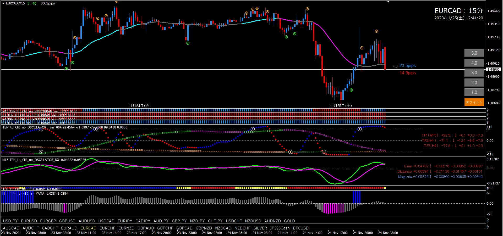Viewport: 503px width, 236px height.
Task: Open the EURCAD,M15 chart dropdown triangle
Action: [x=3, y=3]
